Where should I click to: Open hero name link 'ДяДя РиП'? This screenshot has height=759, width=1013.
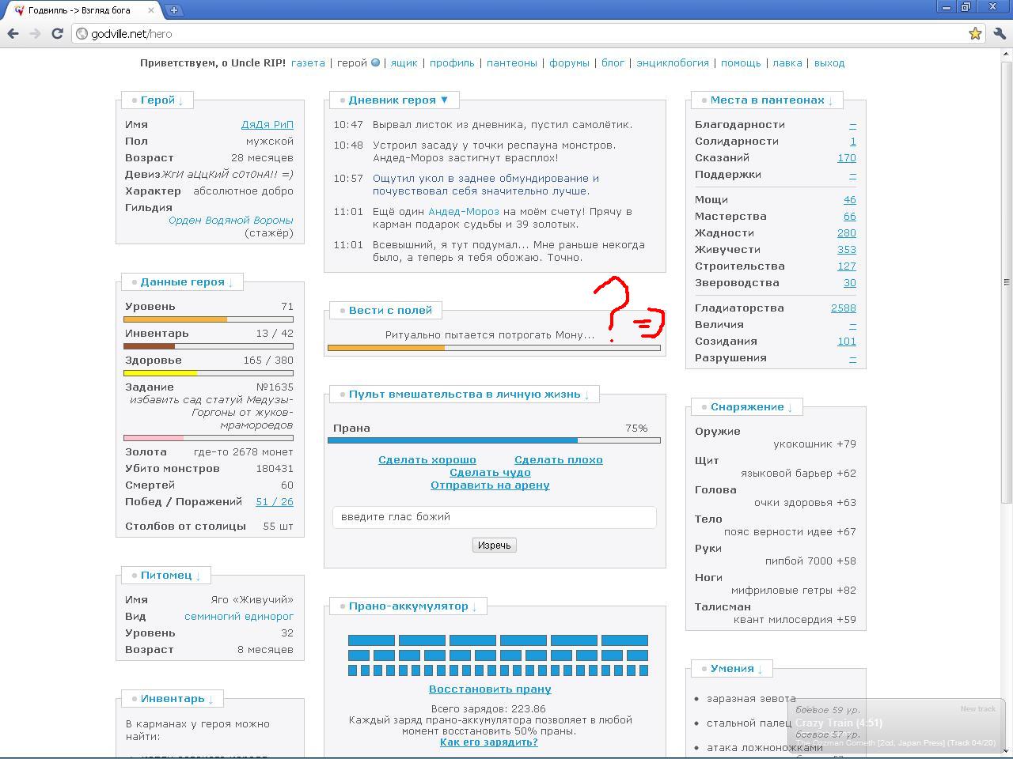(x=267, y=125)
